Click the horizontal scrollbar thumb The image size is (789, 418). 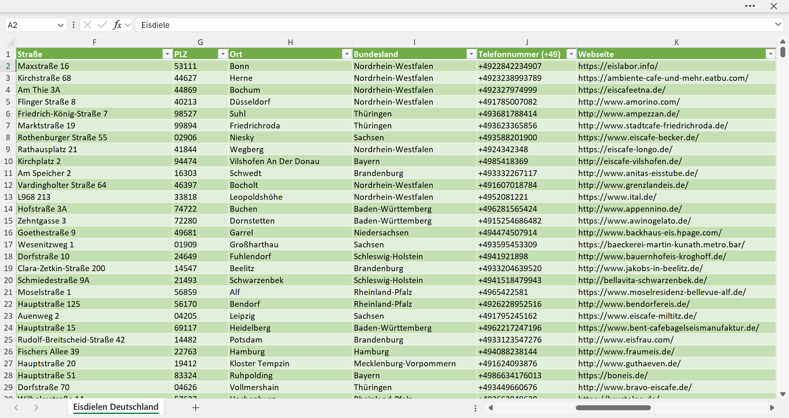click(613, 408)
